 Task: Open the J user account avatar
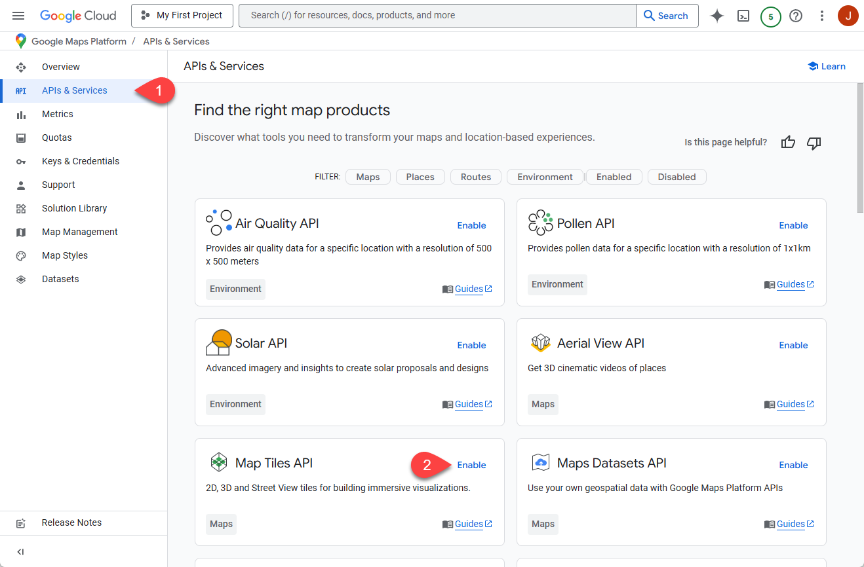848,16
